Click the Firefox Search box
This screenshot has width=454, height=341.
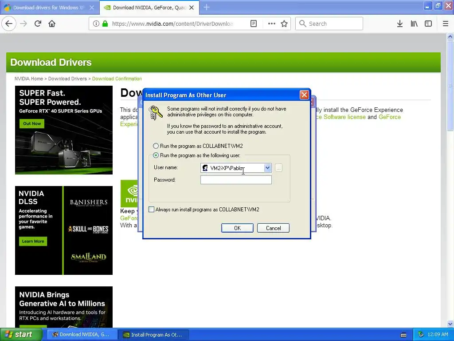pos(329,24)
